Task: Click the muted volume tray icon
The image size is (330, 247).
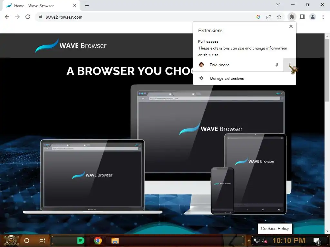Action: coord(264,241)
